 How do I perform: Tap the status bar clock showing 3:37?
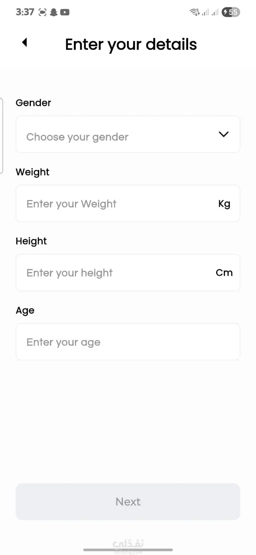(x=25, y=12)
